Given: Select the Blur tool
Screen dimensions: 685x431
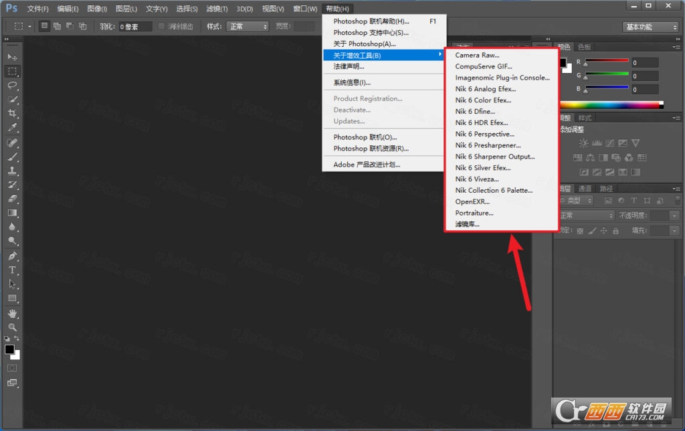Looking at the screenshot, I should (x=12, y=227).
